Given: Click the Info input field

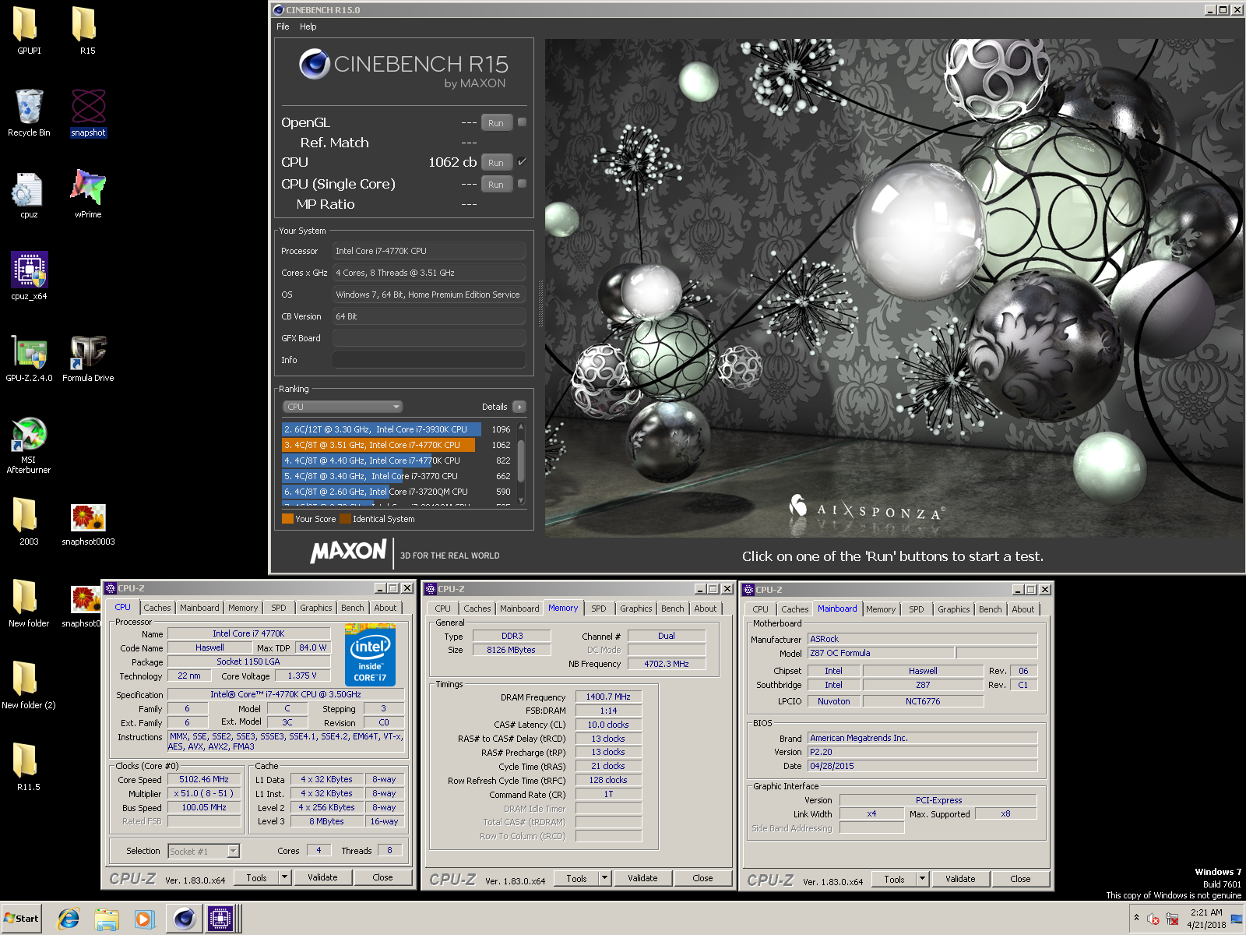Looking at the screenshot, I should 428,360.
